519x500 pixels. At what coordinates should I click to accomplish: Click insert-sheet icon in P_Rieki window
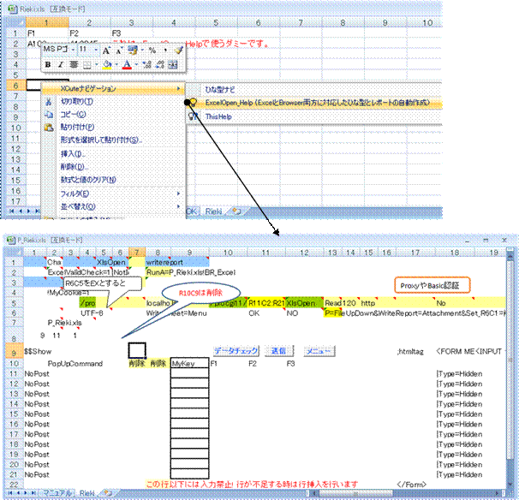click(x=108, y=492)
